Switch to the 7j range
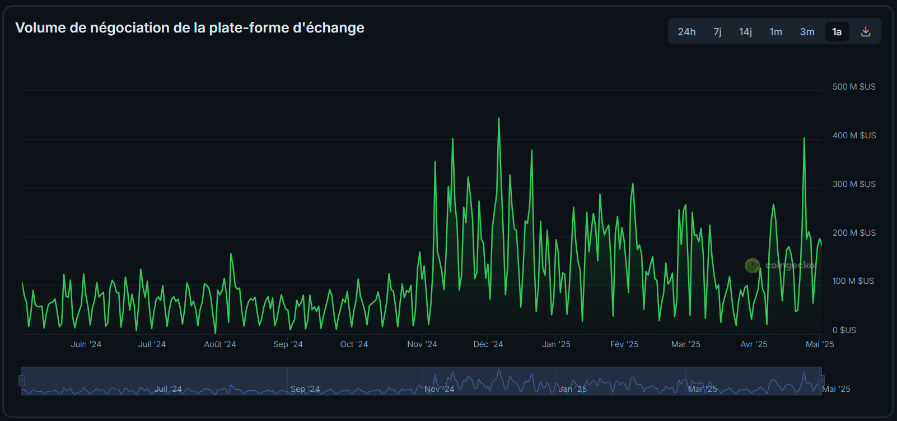The width and height of the screenshot is (897, 421). coord(717,32)
